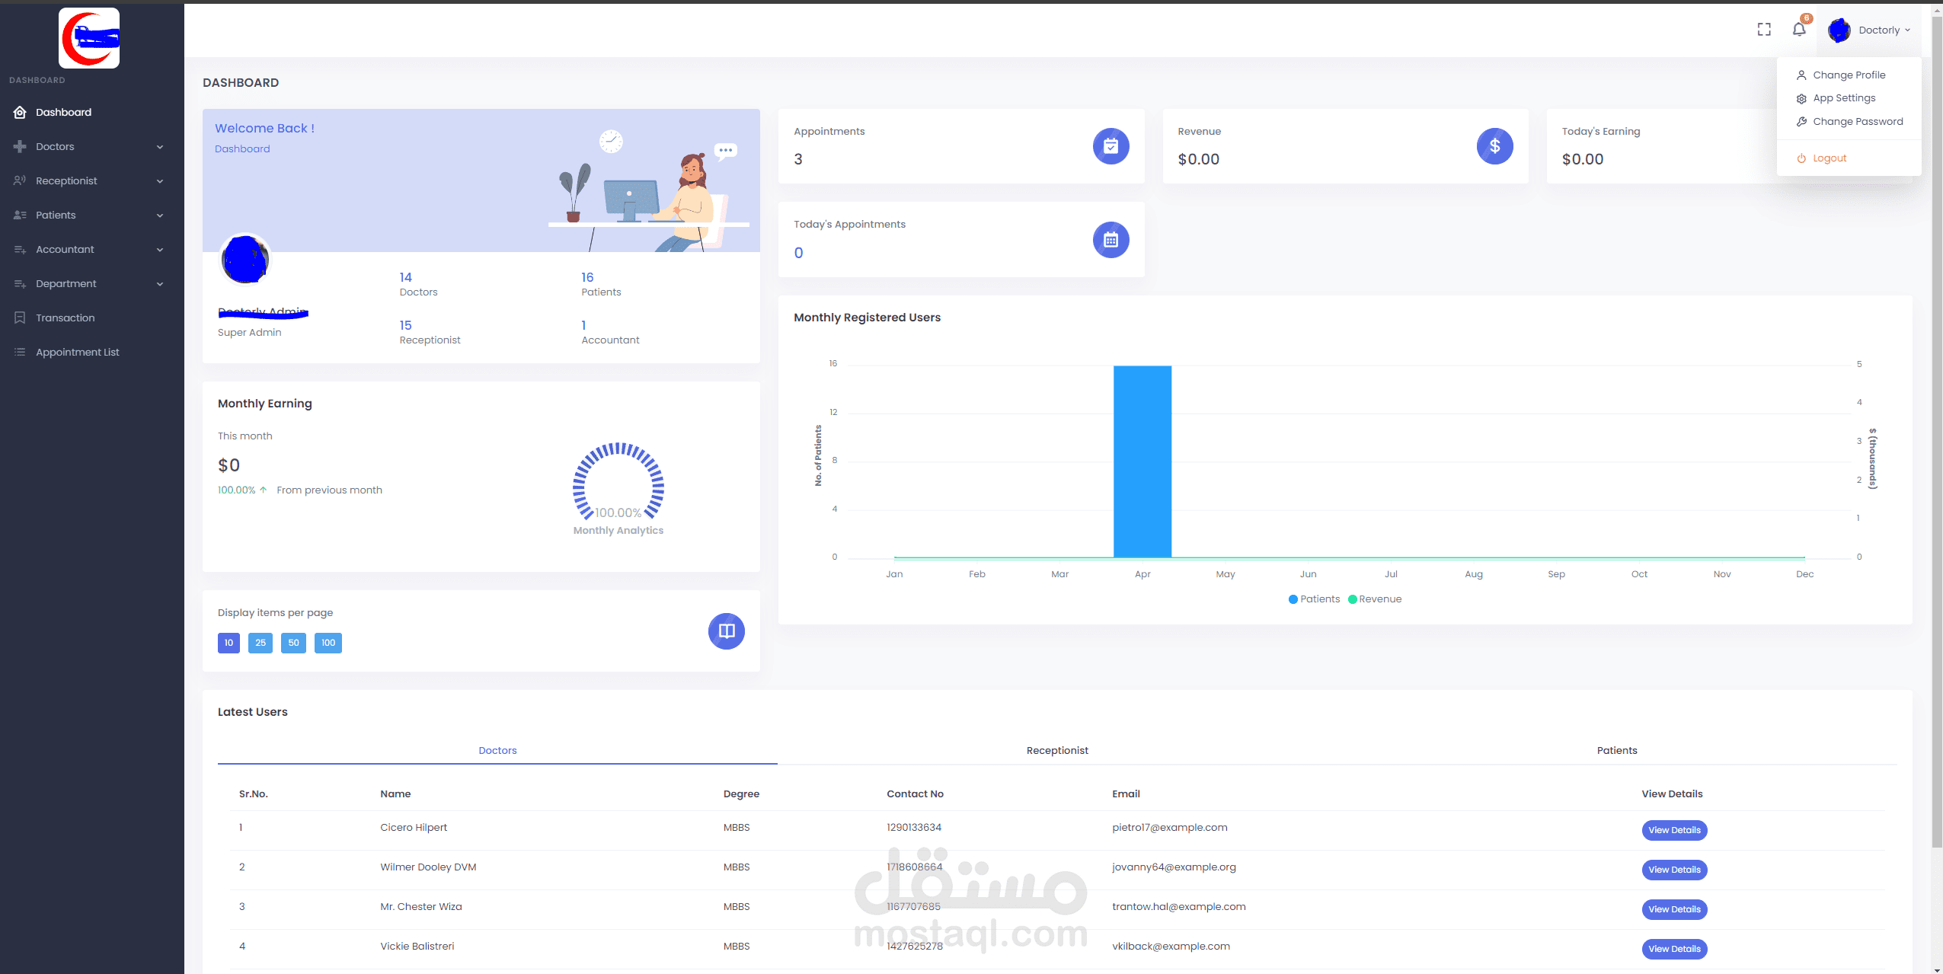Click the Appointment List icon

tap(20, 352)
